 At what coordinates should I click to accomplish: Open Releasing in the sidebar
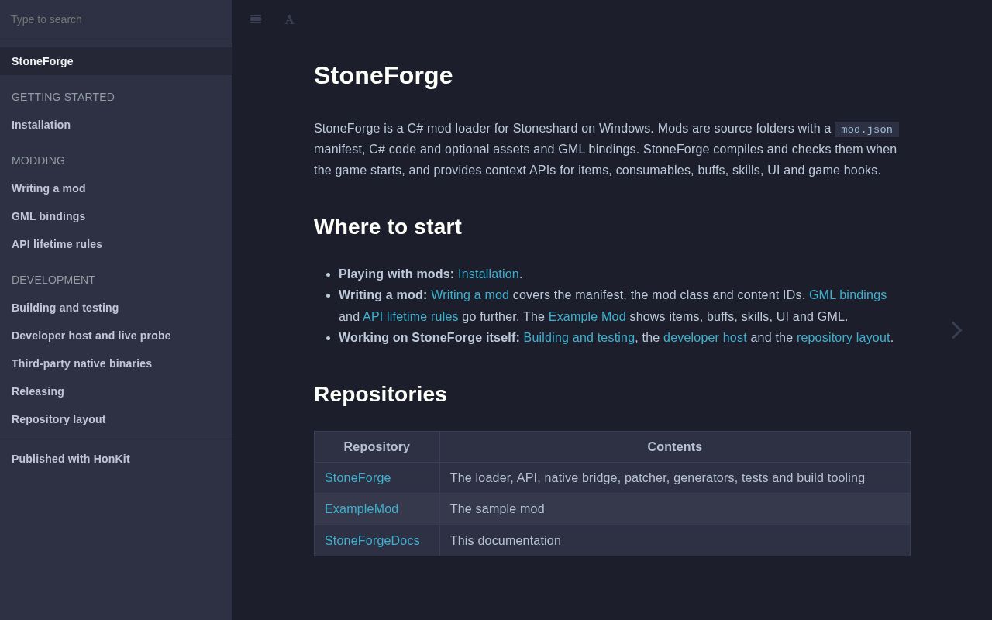coord(116,391)
